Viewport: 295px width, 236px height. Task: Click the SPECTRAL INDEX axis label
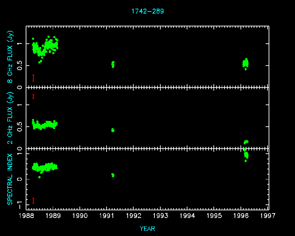[10, 179]
